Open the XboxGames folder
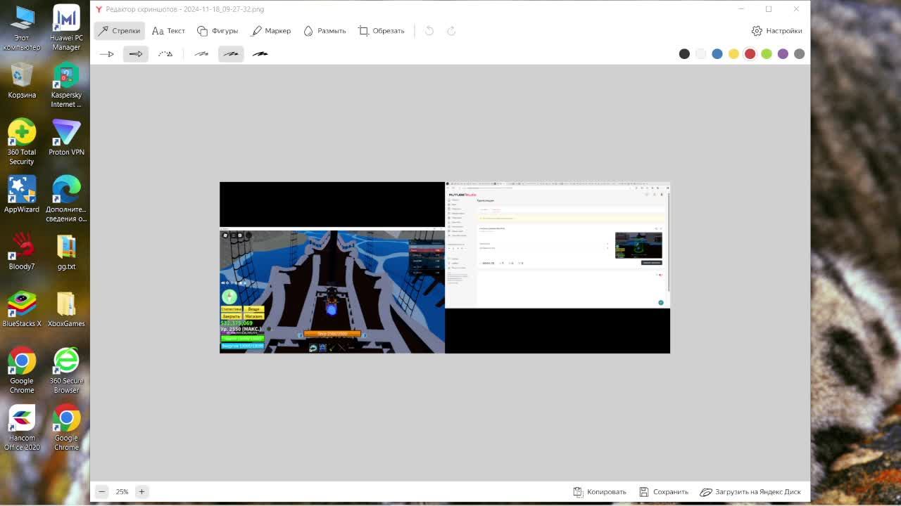The image size is (901, 506). (x=66, y=309)
